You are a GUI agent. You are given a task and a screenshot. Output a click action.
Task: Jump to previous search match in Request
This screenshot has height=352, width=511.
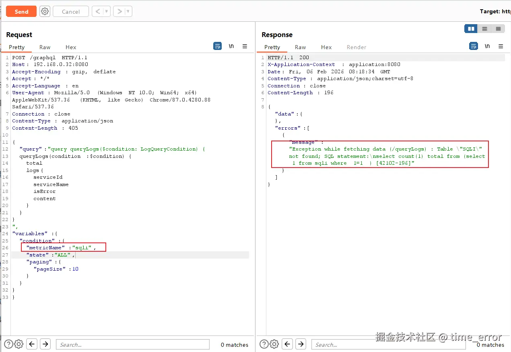(x=32, y=344)
